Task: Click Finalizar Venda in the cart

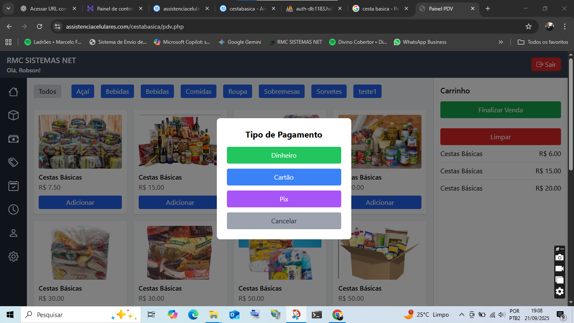Action: tap(500, 110)
